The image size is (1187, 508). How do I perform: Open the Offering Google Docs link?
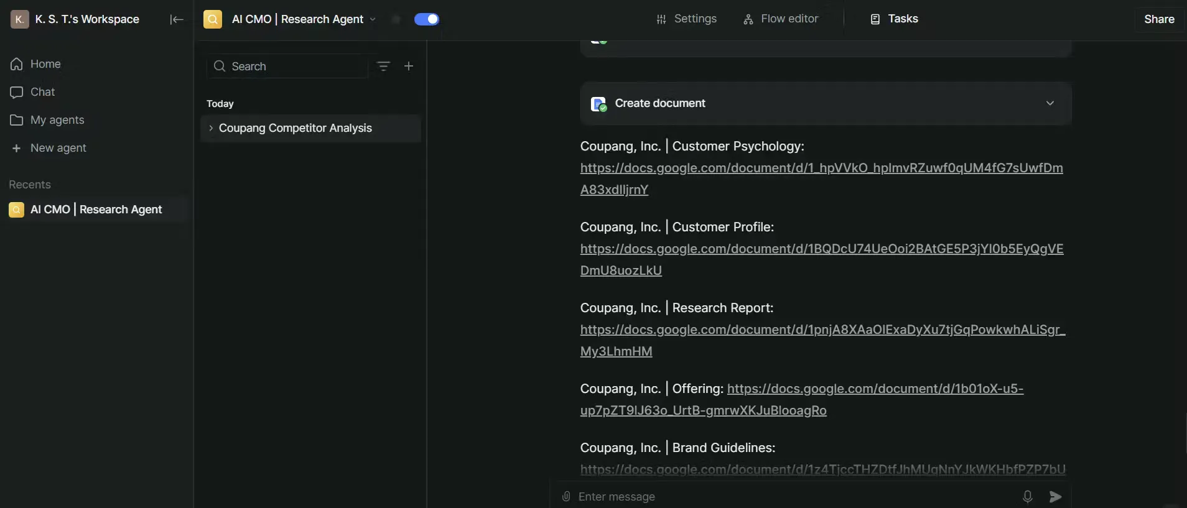pyautogui.click(x=875, y=389)
